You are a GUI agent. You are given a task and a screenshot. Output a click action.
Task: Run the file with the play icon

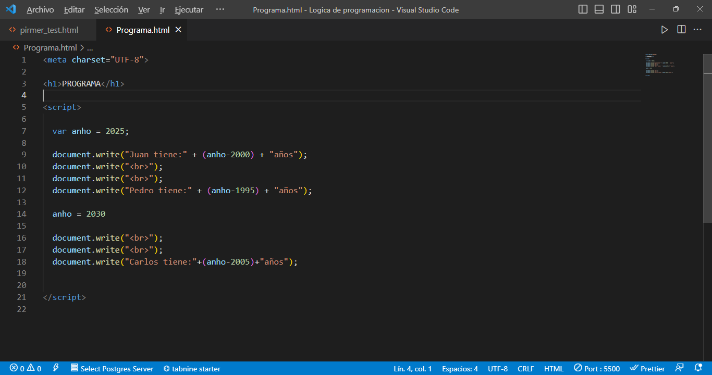pyautogui.click(x=665, y=30)
